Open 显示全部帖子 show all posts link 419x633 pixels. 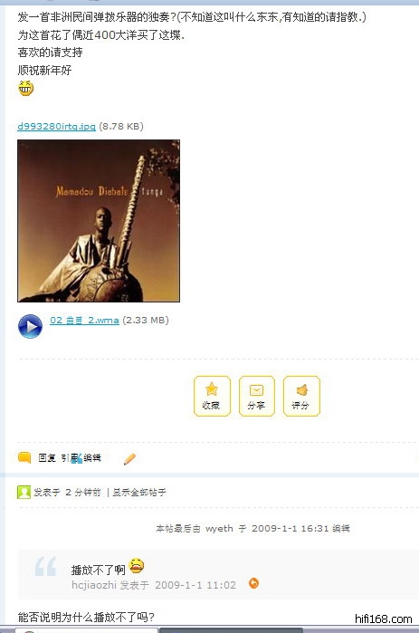pyautogui.click(x=139, y=492)
